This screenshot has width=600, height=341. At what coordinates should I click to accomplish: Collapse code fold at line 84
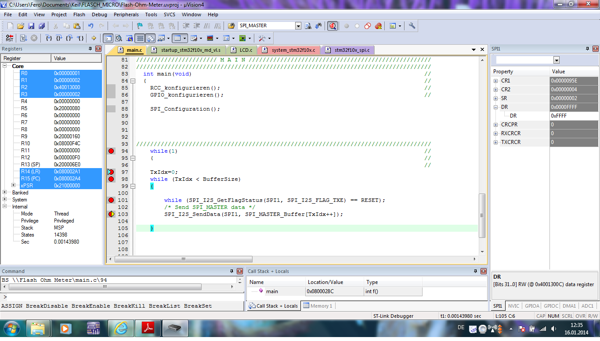133,81
